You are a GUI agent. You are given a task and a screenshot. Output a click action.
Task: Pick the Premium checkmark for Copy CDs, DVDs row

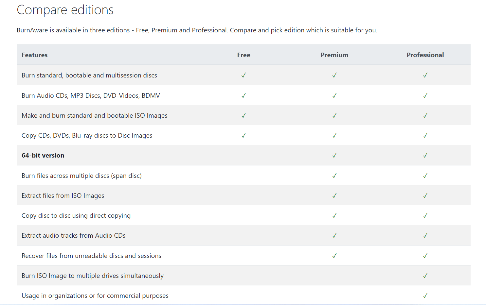pyautogui.click(x=334, y=135)
